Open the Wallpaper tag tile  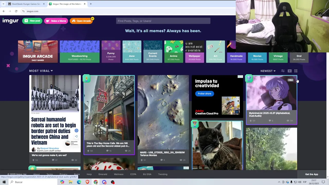coord(195,51)
